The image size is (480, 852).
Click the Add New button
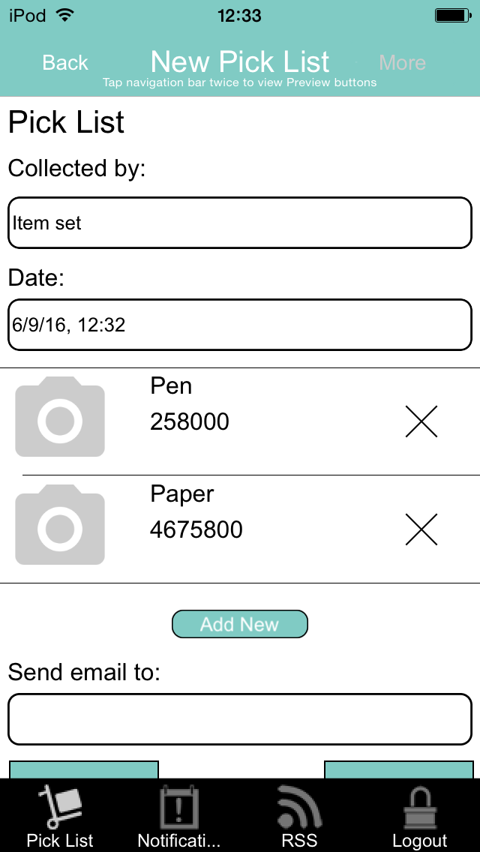coord(240,624)
